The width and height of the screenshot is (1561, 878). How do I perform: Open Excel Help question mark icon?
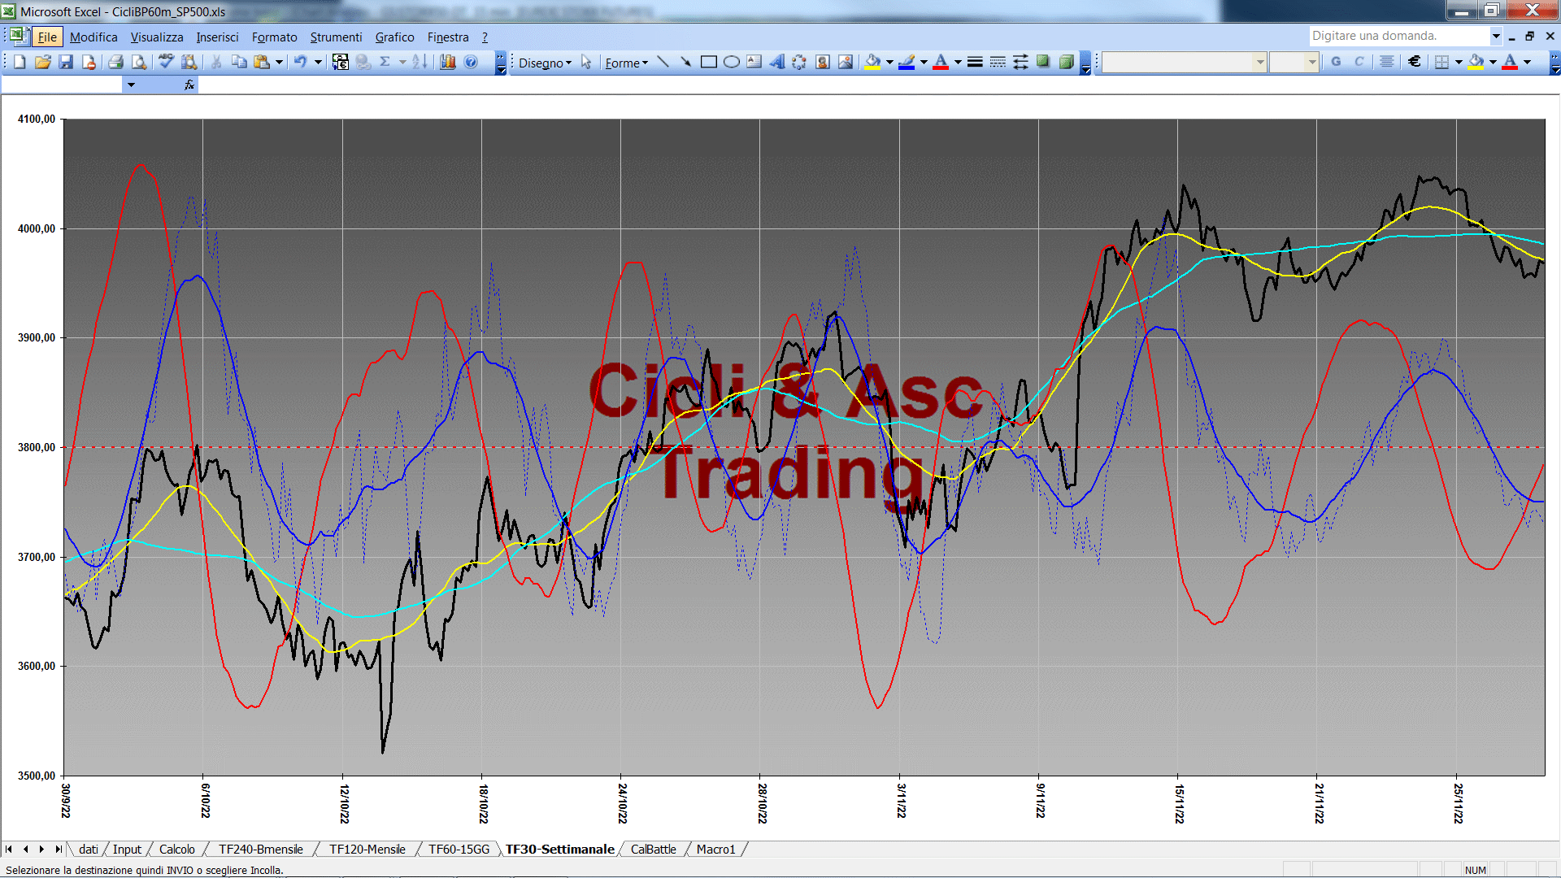pos(471,62)
